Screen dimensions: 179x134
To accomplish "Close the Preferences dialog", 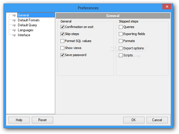I will pos(167,7).
